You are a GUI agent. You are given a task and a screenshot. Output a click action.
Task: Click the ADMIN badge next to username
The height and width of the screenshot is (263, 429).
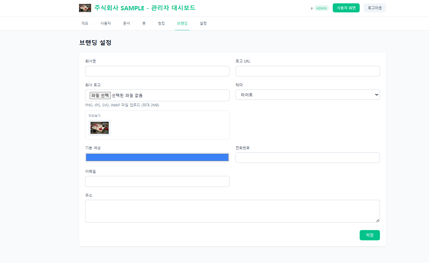(x=322, y=8)
